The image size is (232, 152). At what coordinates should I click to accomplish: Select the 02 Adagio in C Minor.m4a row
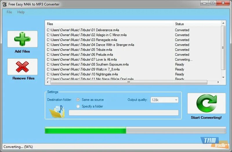click(133, 35)
